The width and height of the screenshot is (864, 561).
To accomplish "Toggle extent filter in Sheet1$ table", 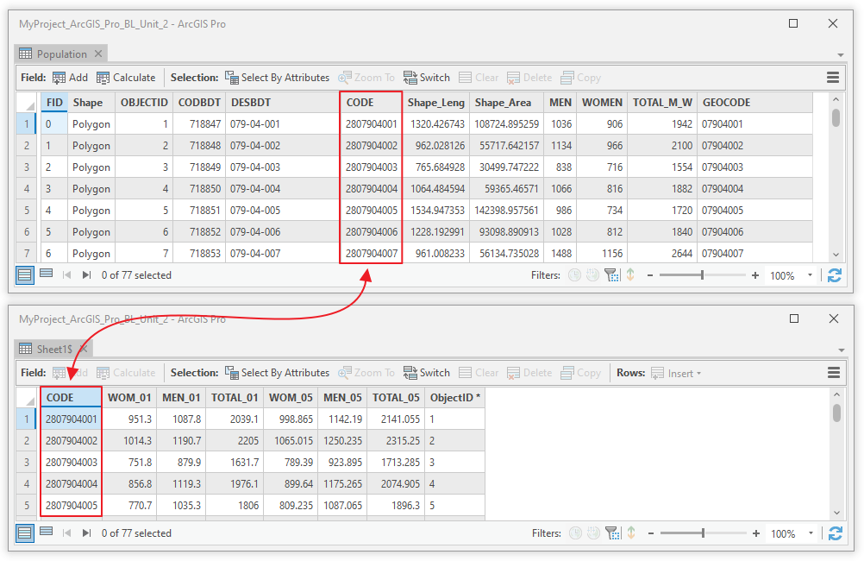I will [613, 533].
